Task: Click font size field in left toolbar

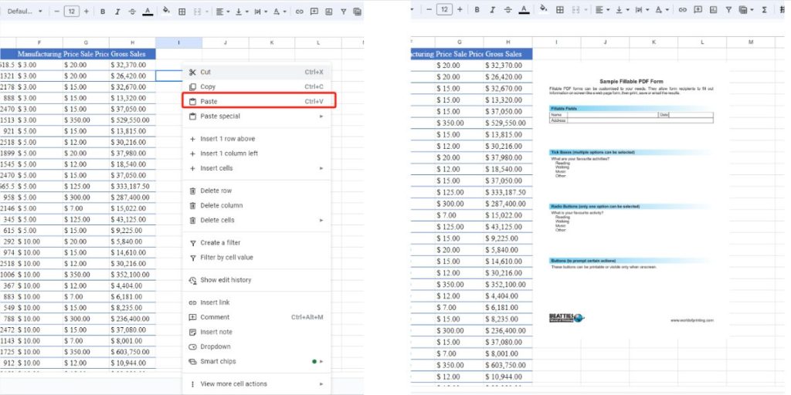Action: tap(72, 11)
